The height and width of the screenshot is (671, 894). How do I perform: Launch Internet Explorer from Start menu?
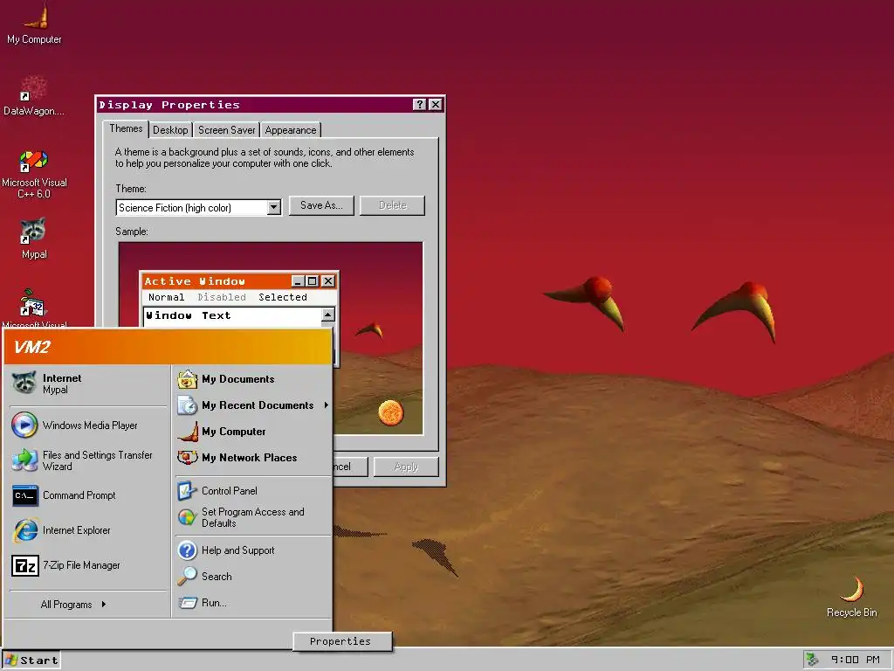pos(88,530)
